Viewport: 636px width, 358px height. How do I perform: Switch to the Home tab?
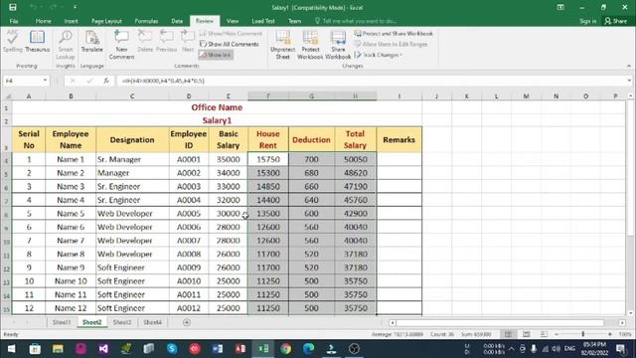pos(43,21)
